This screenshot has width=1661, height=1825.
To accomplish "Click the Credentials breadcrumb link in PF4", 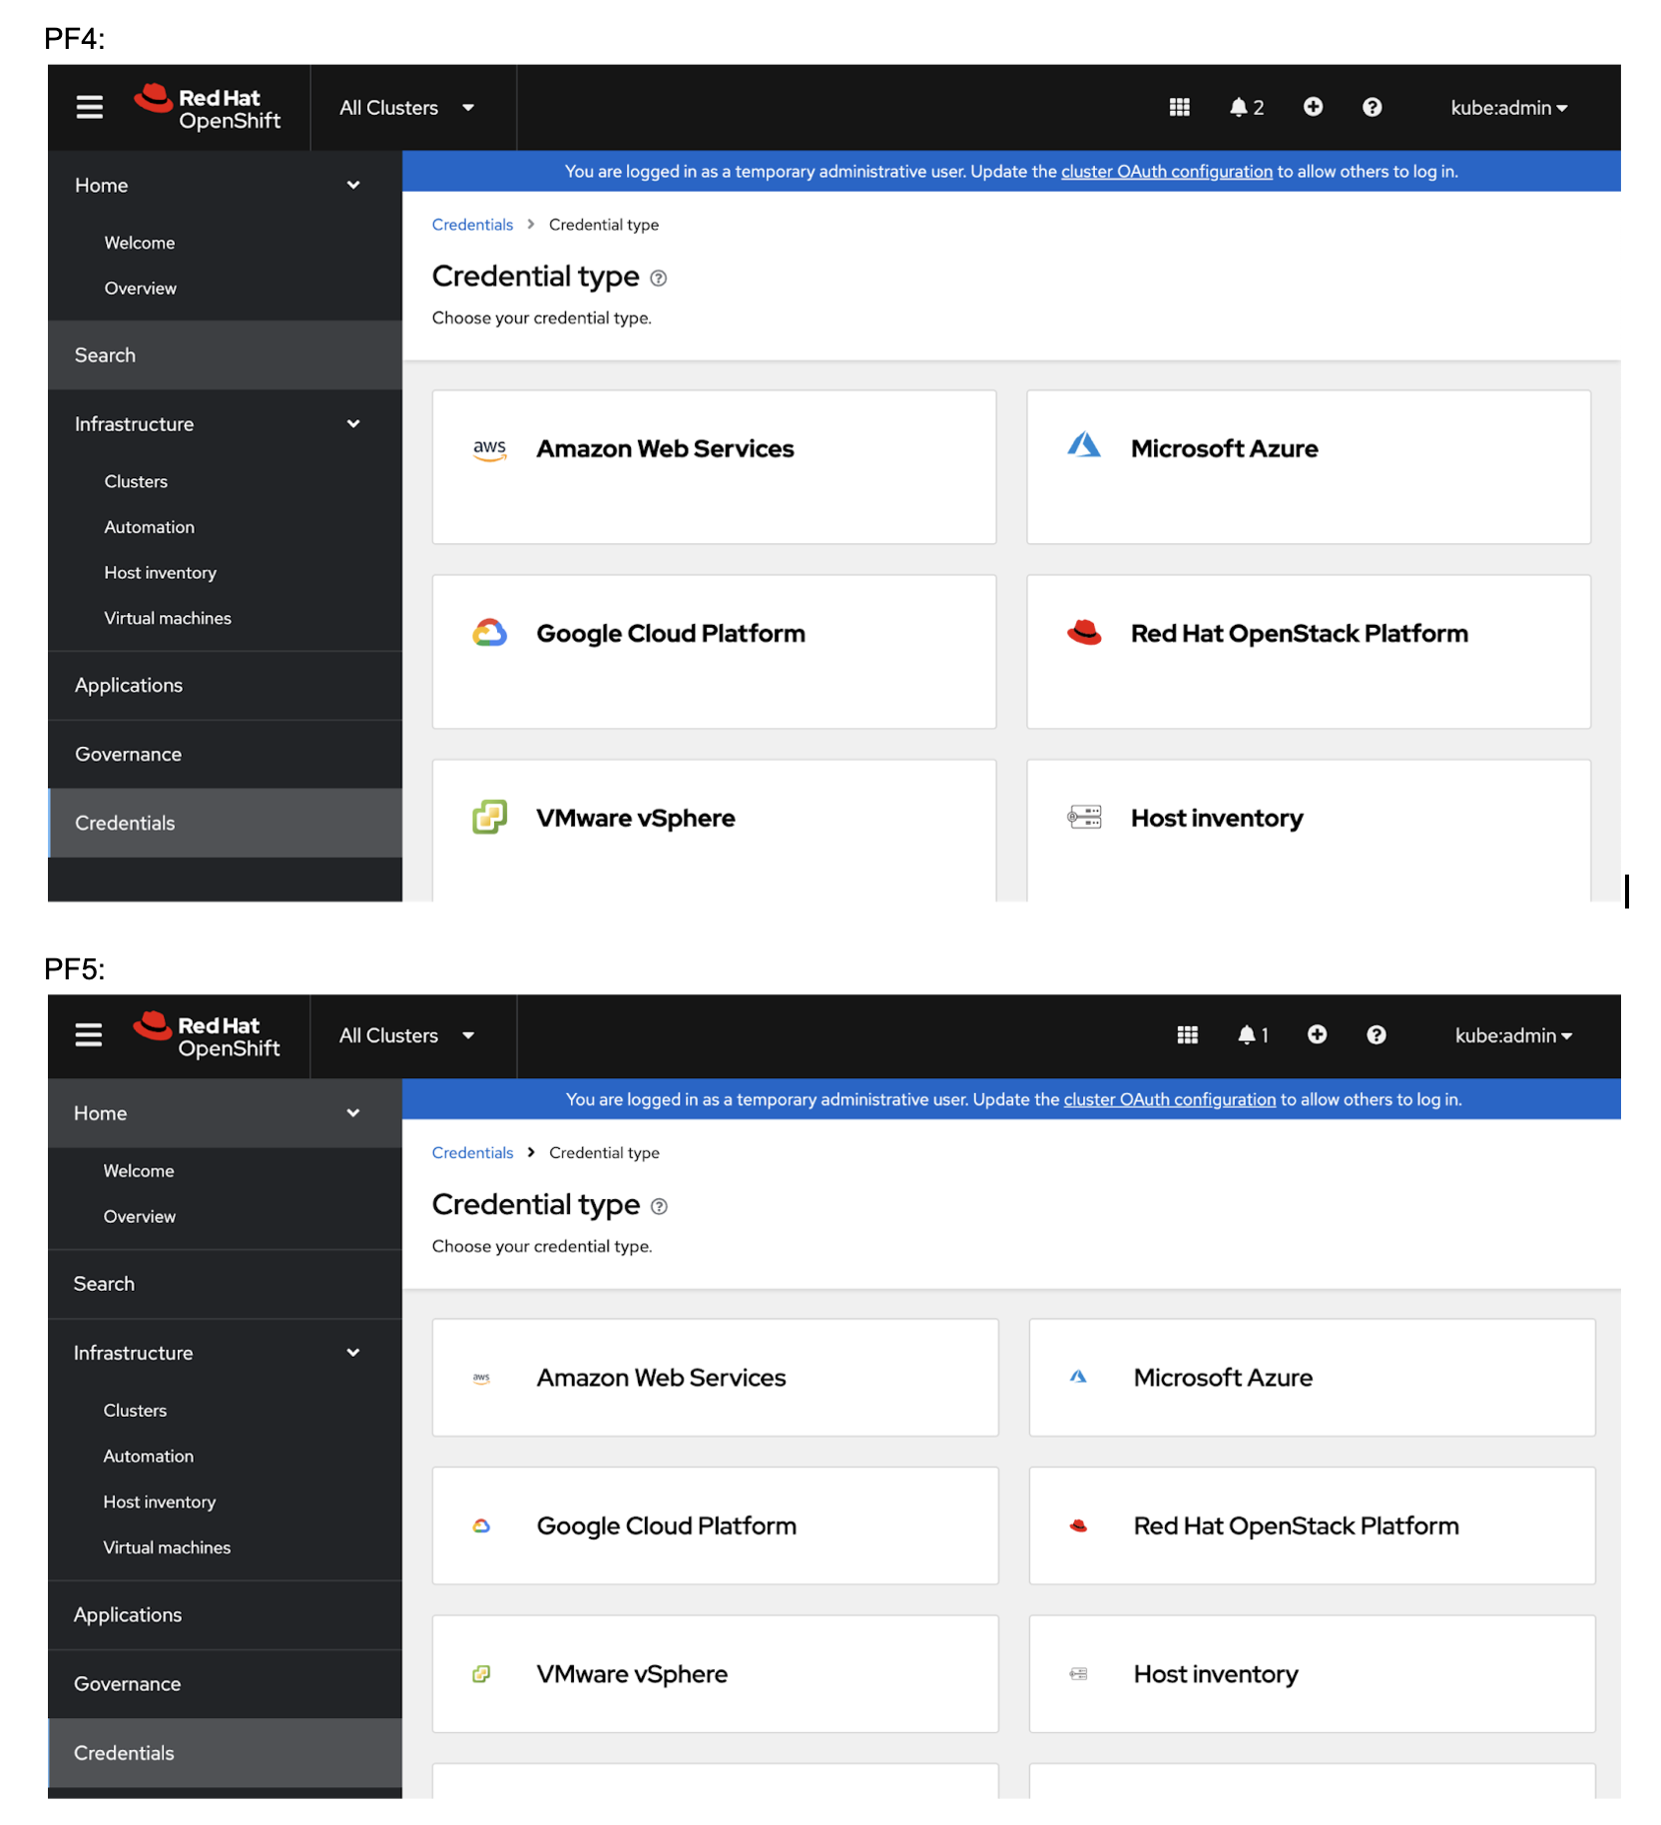I will click(x=472, y=225).
